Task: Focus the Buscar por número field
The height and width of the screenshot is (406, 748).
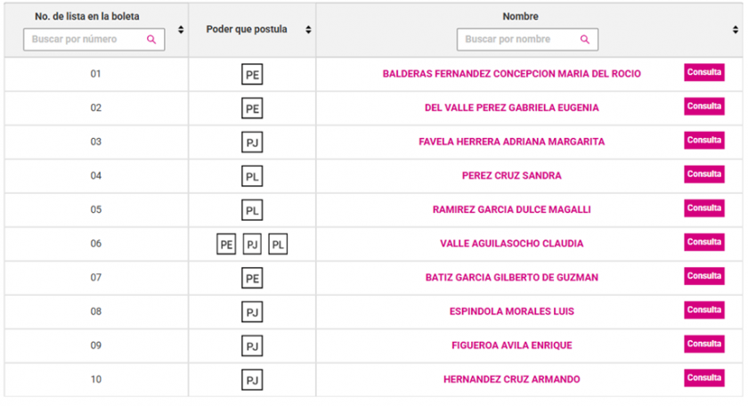Action: click(x=85, y=40)
